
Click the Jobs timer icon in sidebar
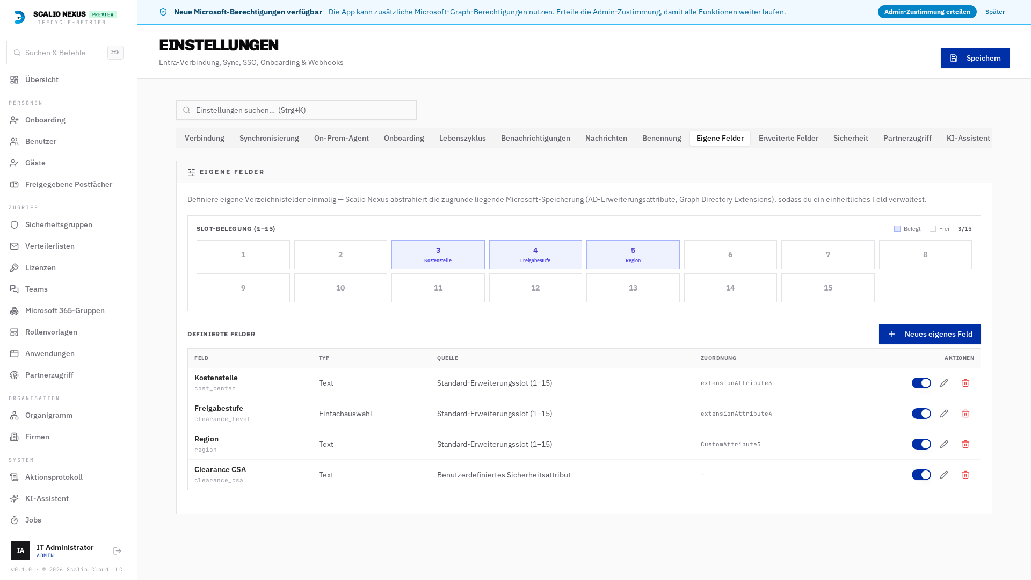[14, 520]
